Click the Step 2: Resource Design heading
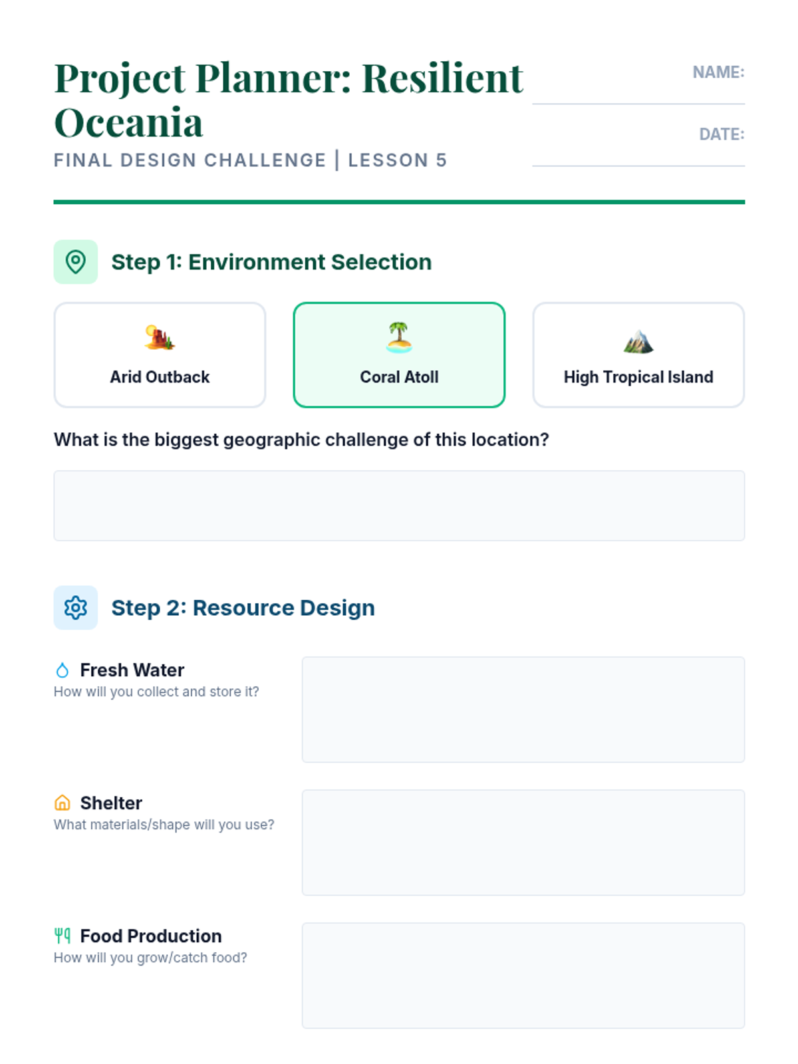This screenshot has height=1064, width=798. click(243, 608)
